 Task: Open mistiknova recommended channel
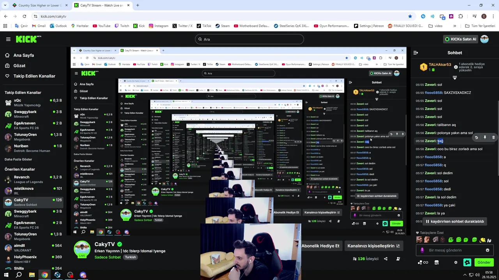(33, 191)
